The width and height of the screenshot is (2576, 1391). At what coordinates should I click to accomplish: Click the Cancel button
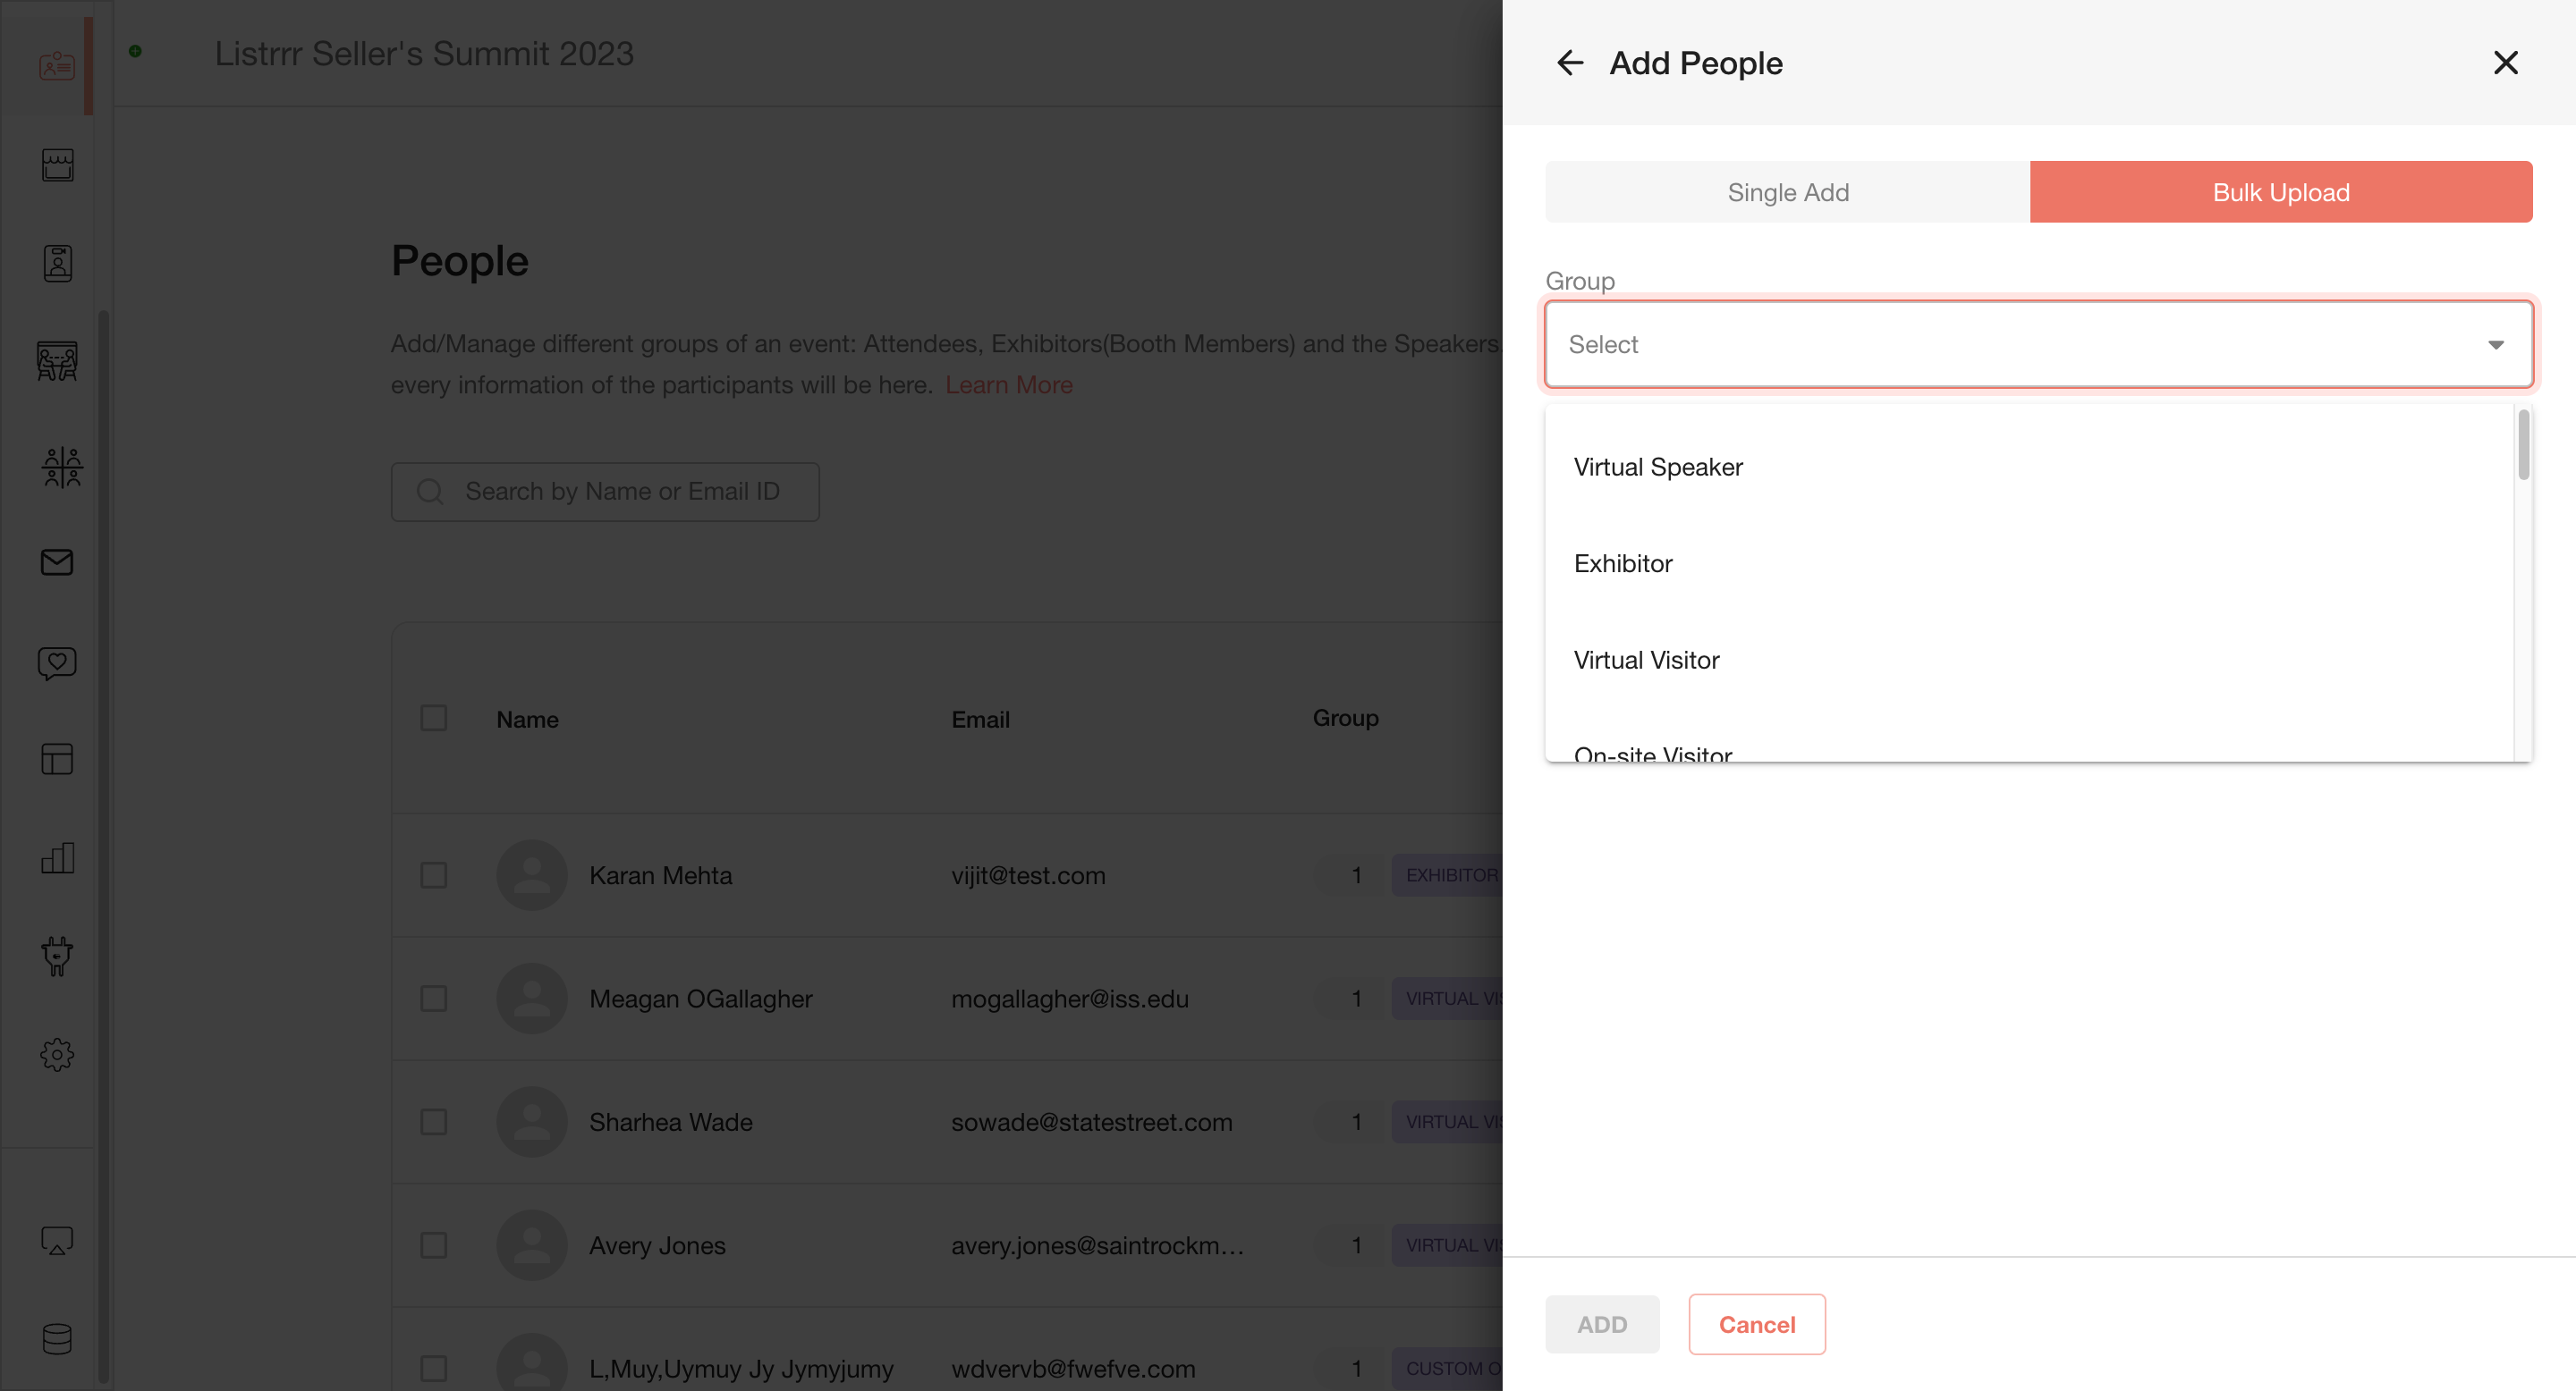[1757, 1324]
